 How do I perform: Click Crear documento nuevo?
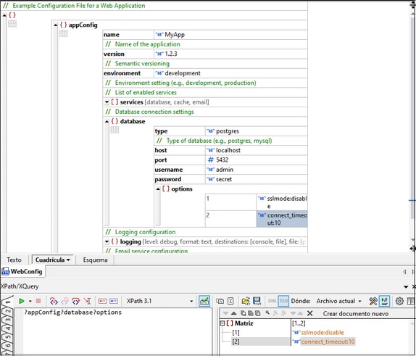coord(356,314)
